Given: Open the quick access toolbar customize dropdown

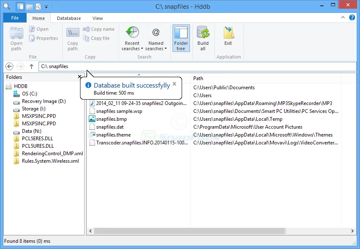Looking at the screenshot, I should pos(46,7).
